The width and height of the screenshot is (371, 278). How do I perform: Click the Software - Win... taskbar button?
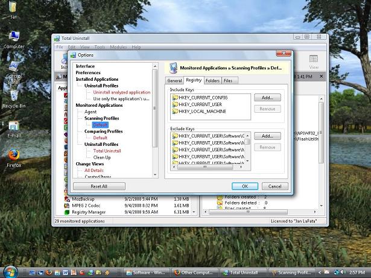point(147,273)
